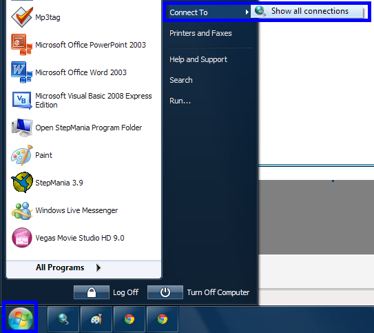Click the Turn Off Computer power button

pyautogui.click(x=165, y=292)
